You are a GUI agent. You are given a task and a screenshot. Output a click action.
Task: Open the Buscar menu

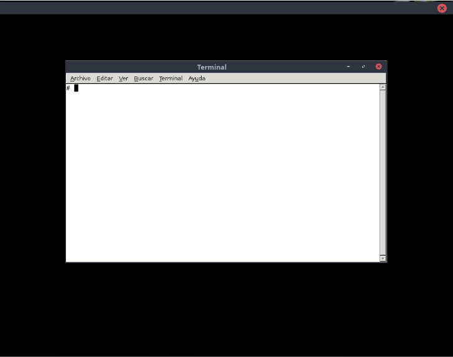tap(144, 78)
